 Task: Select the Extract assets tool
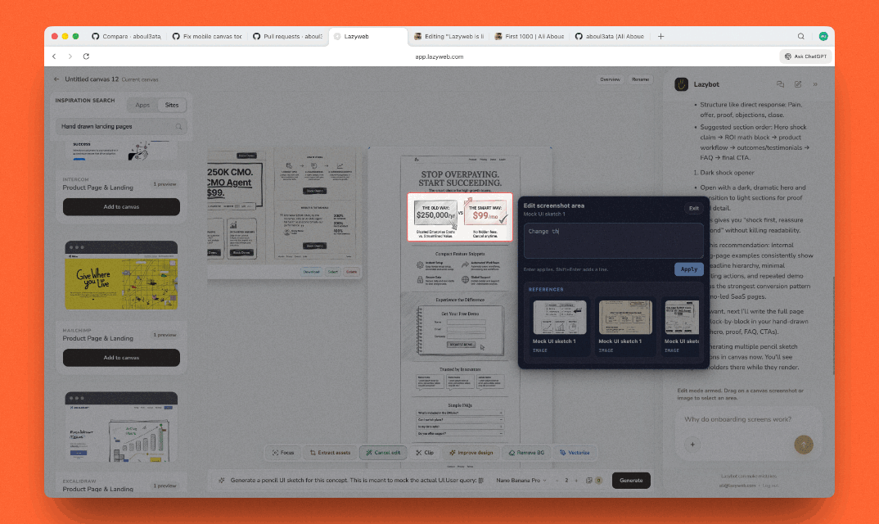[330, 453]
